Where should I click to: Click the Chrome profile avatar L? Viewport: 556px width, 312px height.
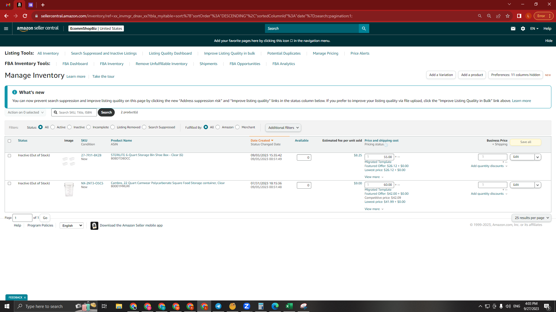(528, 16)
